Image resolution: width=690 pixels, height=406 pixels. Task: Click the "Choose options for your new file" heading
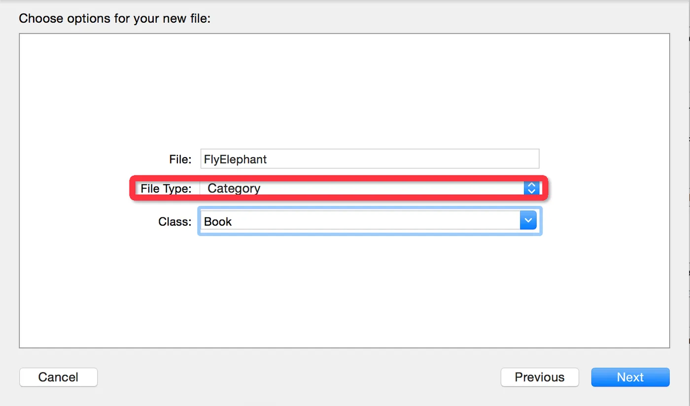tap(115, 19)
